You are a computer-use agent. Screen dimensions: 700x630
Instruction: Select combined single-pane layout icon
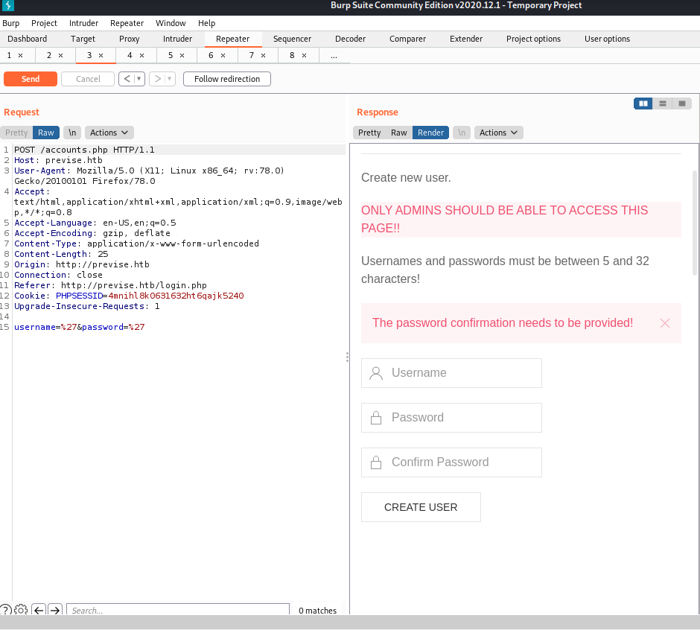682,104
